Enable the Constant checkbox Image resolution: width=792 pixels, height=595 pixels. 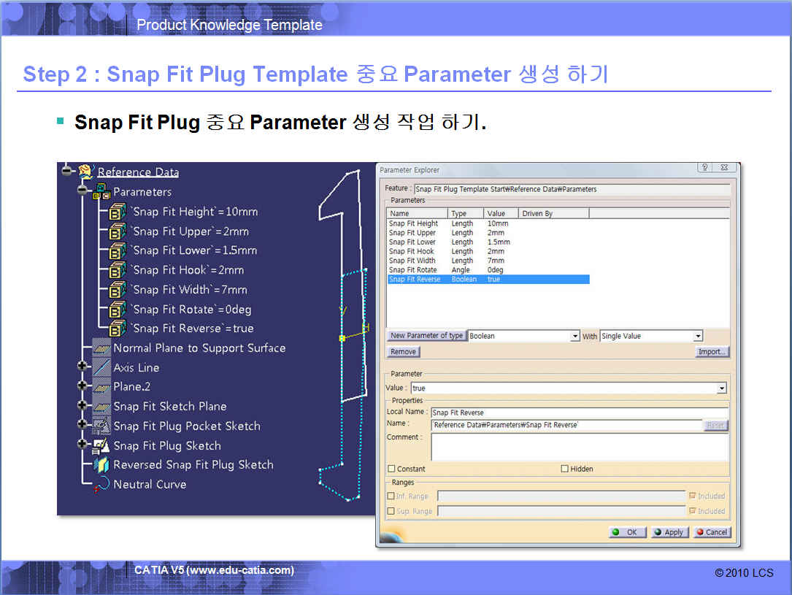coord(392,469)
